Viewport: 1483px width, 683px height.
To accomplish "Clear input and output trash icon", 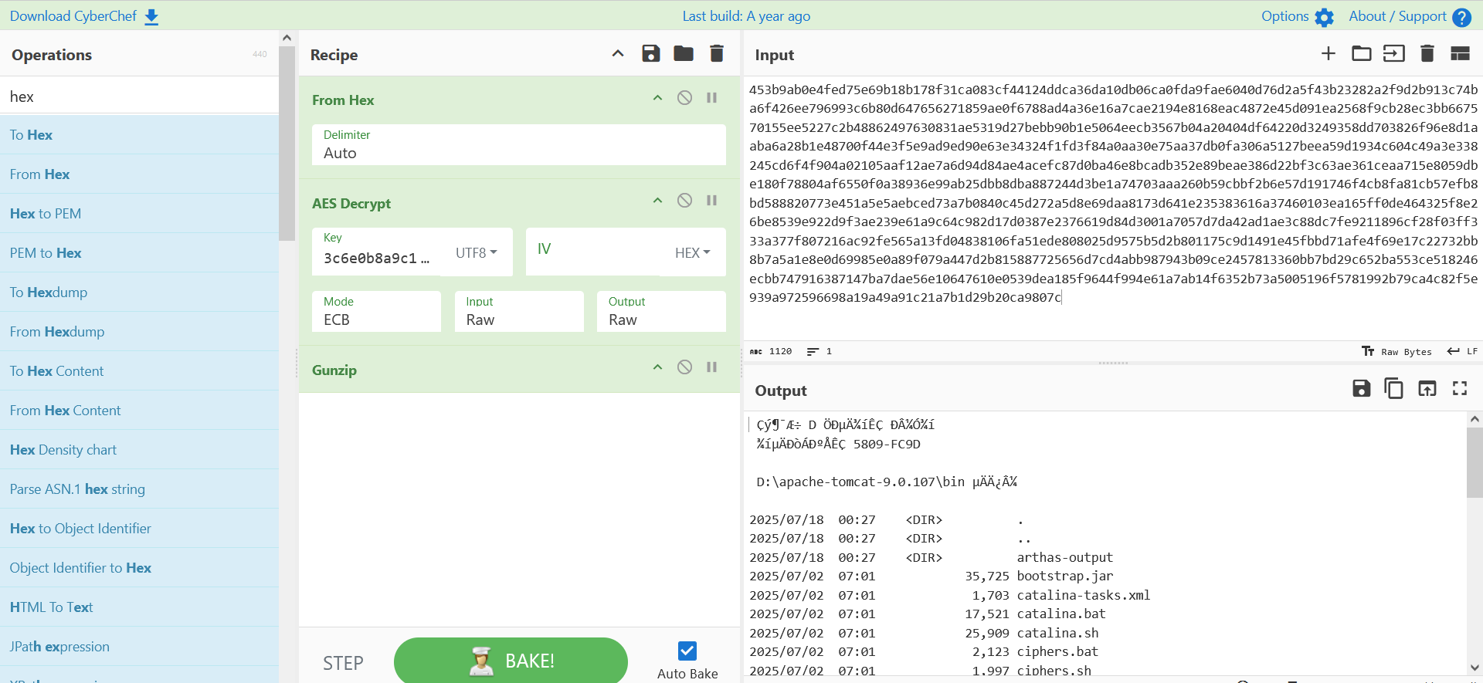I will 1427,53.
